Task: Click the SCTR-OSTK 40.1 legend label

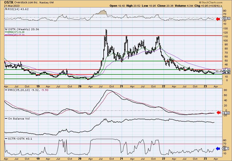Action: (20, 139)
